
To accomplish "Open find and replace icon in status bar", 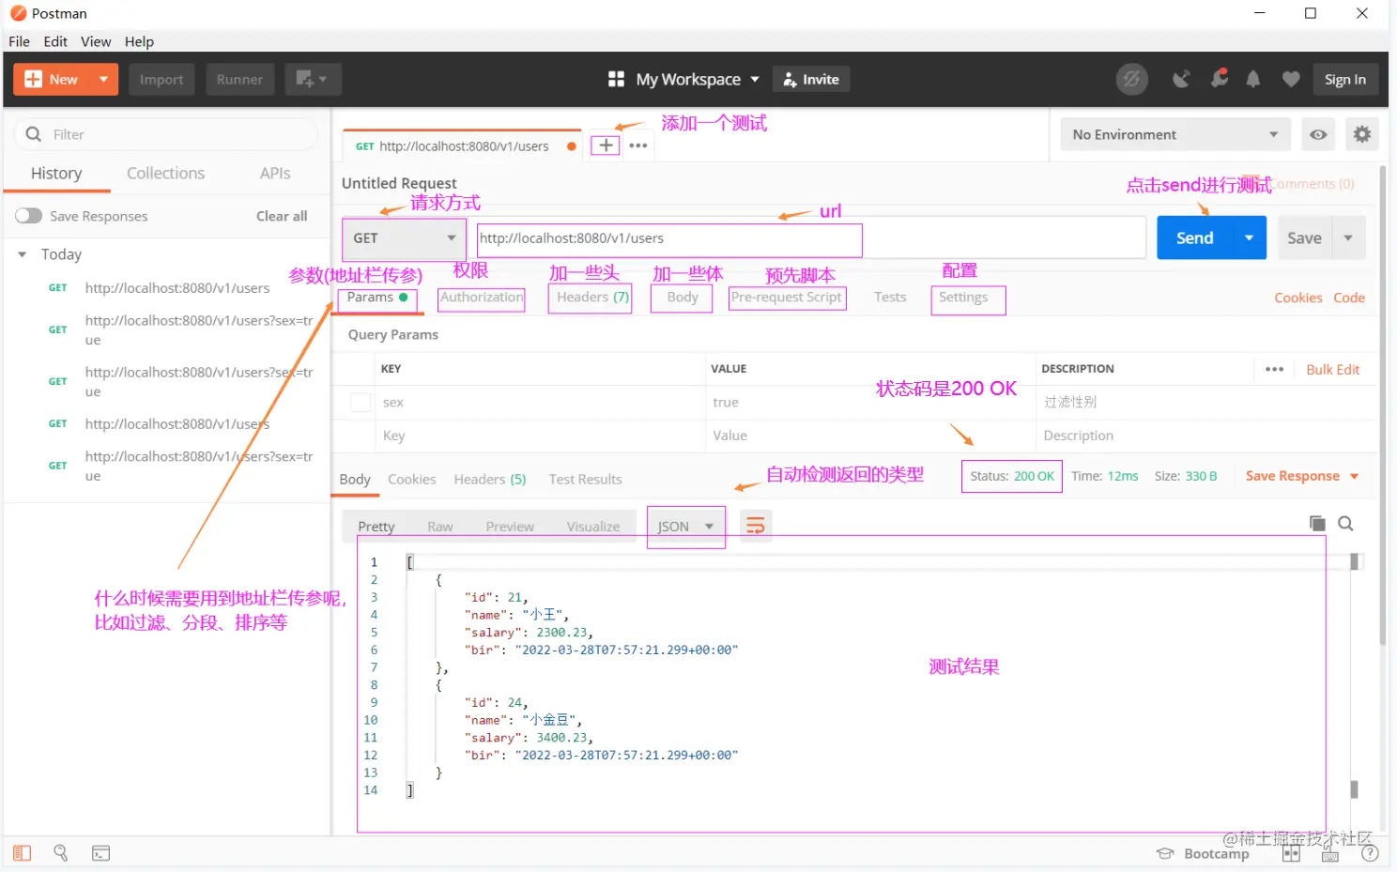I will click(61, 853).
